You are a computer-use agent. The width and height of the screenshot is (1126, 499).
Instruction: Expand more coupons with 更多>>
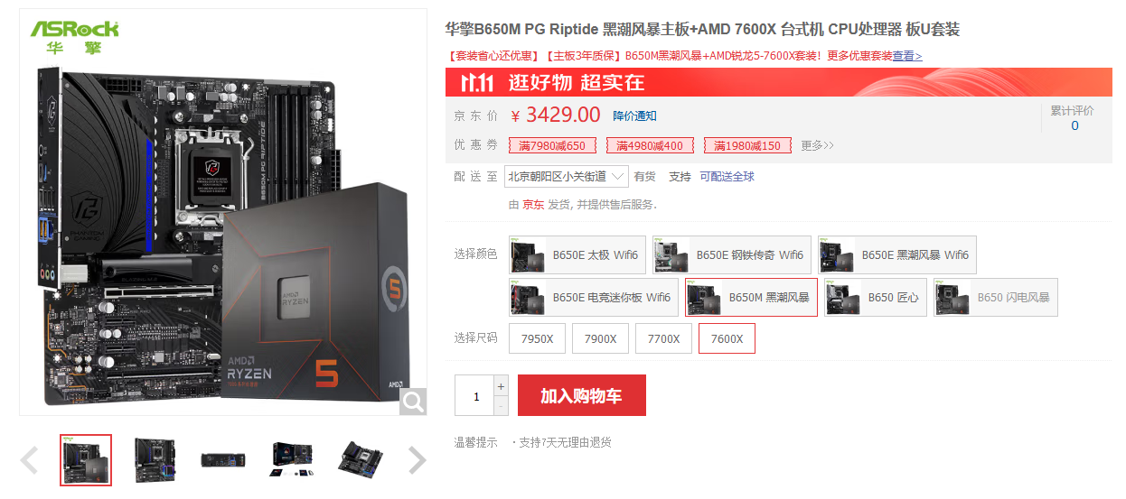817,145
